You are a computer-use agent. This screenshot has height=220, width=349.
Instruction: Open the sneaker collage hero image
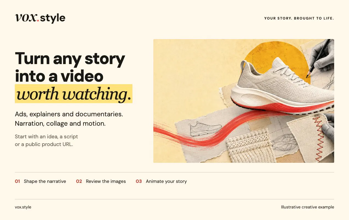coord(244,101)
